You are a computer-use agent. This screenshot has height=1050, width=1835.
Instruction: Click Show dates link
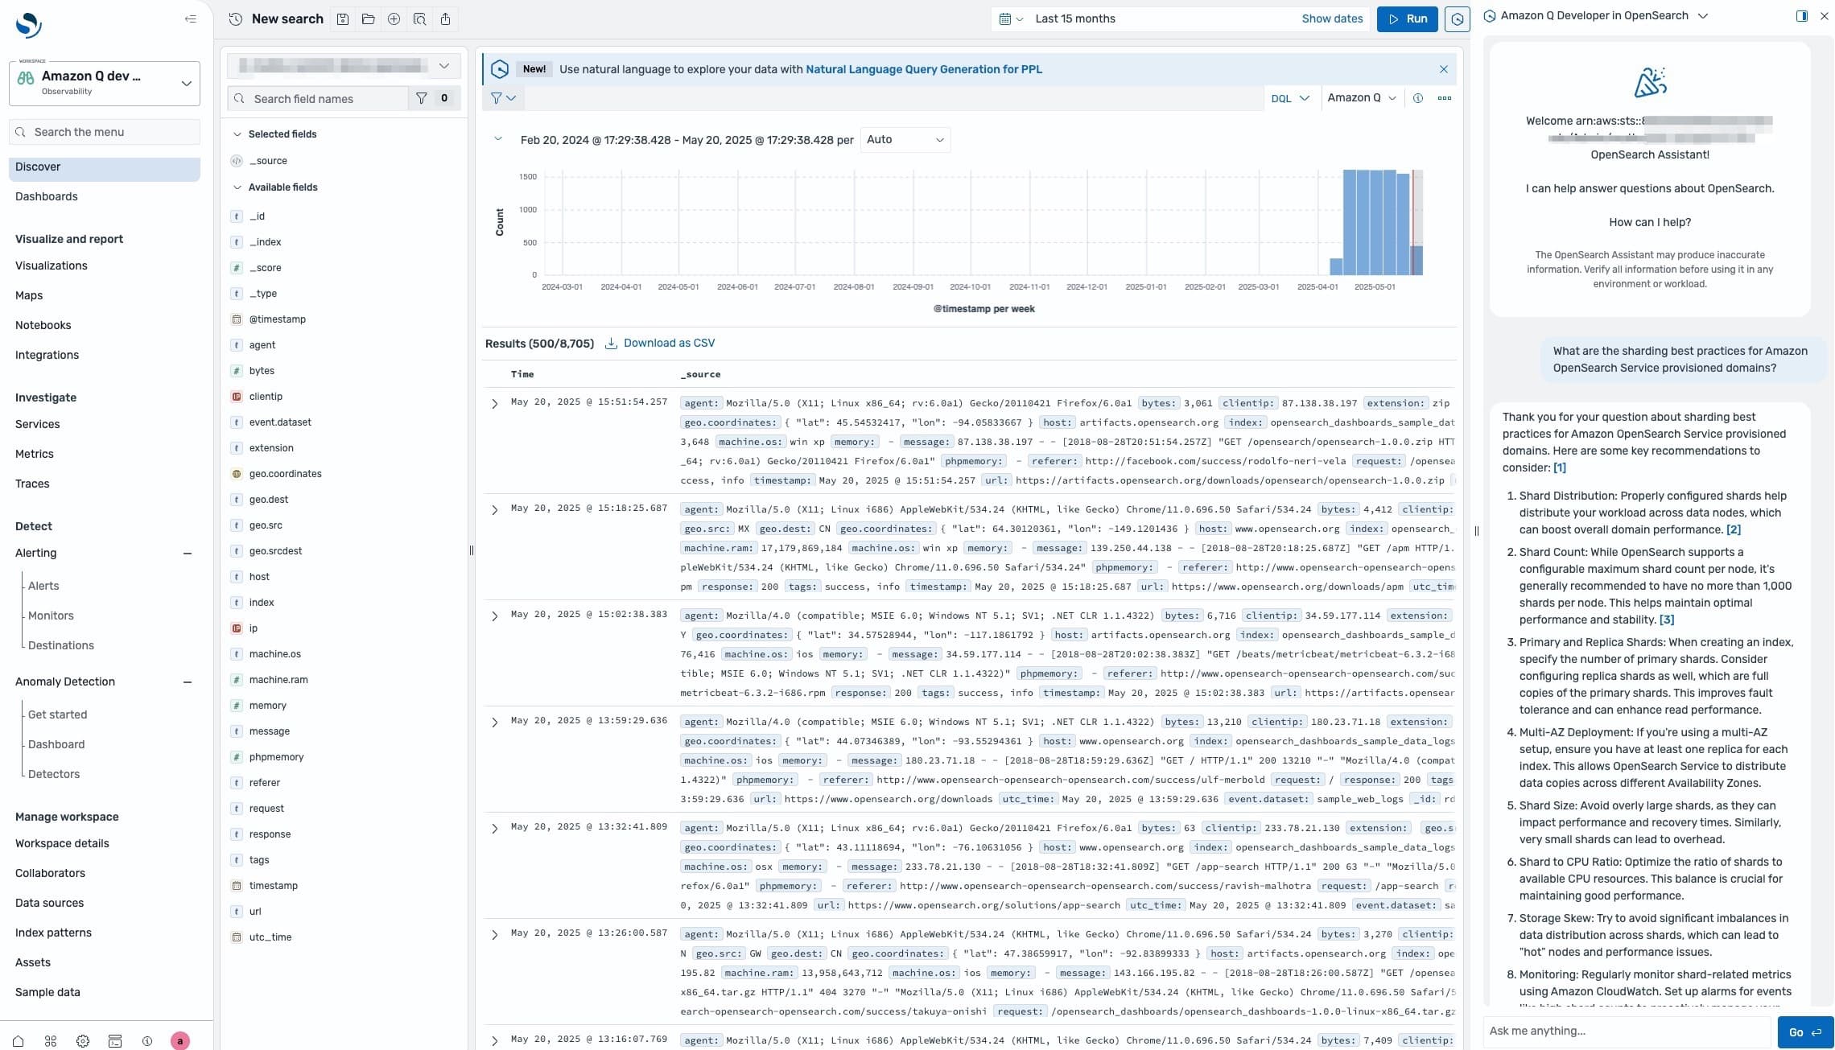(1332, 19)
